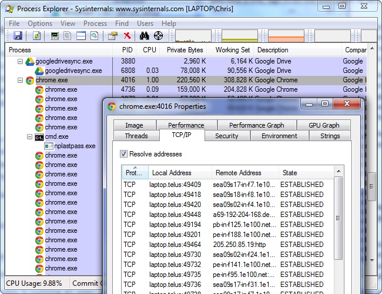This screenshot has width=382, height=294.
Task: Open the Options menu
Action: (x=40, y=24)
